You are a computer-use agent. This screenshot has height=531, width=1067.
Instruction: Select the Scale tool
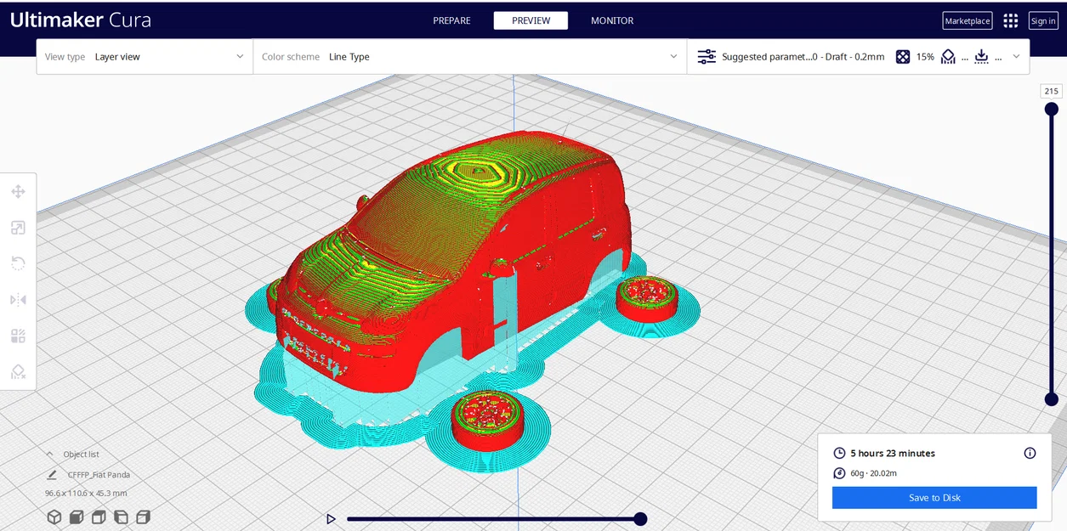click(18, 228)
